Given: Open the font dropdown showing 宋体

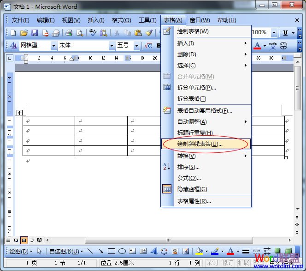Looking at the screenshot, I should pyautogui.click(x=112, y=46).
